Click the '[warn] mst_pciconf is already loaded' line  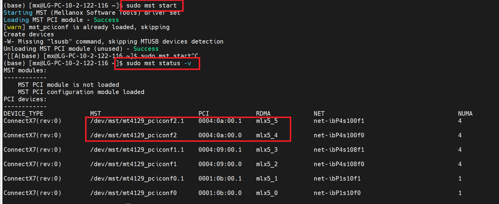click(87, 27)
